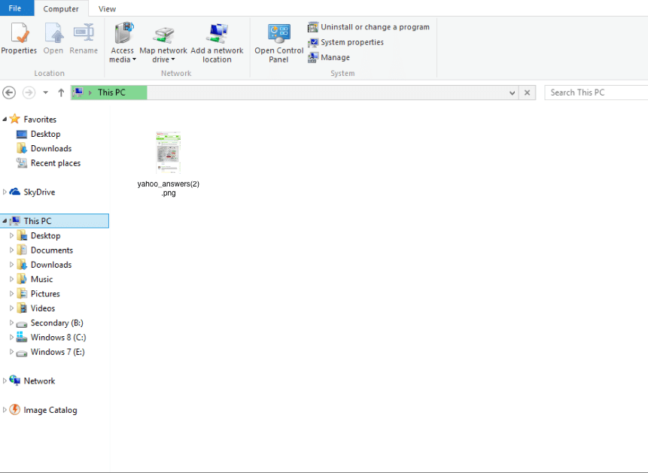This screenshot has height=473, width=648.
Task: Select yahoo_answers(2).png thumbnail
Action: [168, 153]
